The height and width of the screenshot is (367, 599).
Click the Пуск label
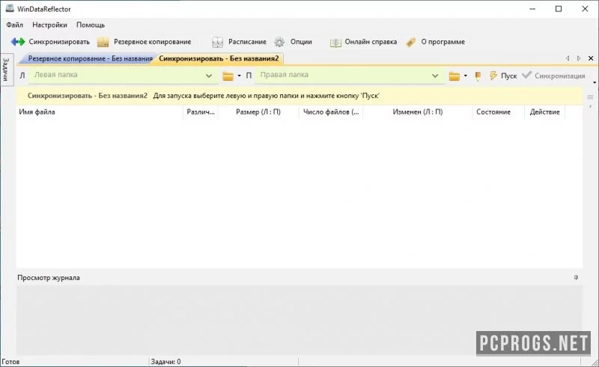click(x=508, y=76)
